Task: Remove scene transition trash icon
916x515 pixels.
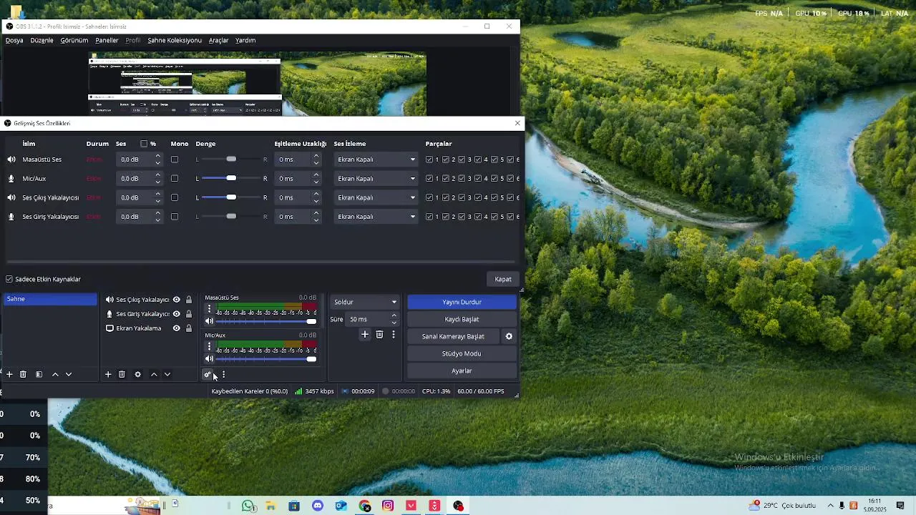Action: [379, 334]
